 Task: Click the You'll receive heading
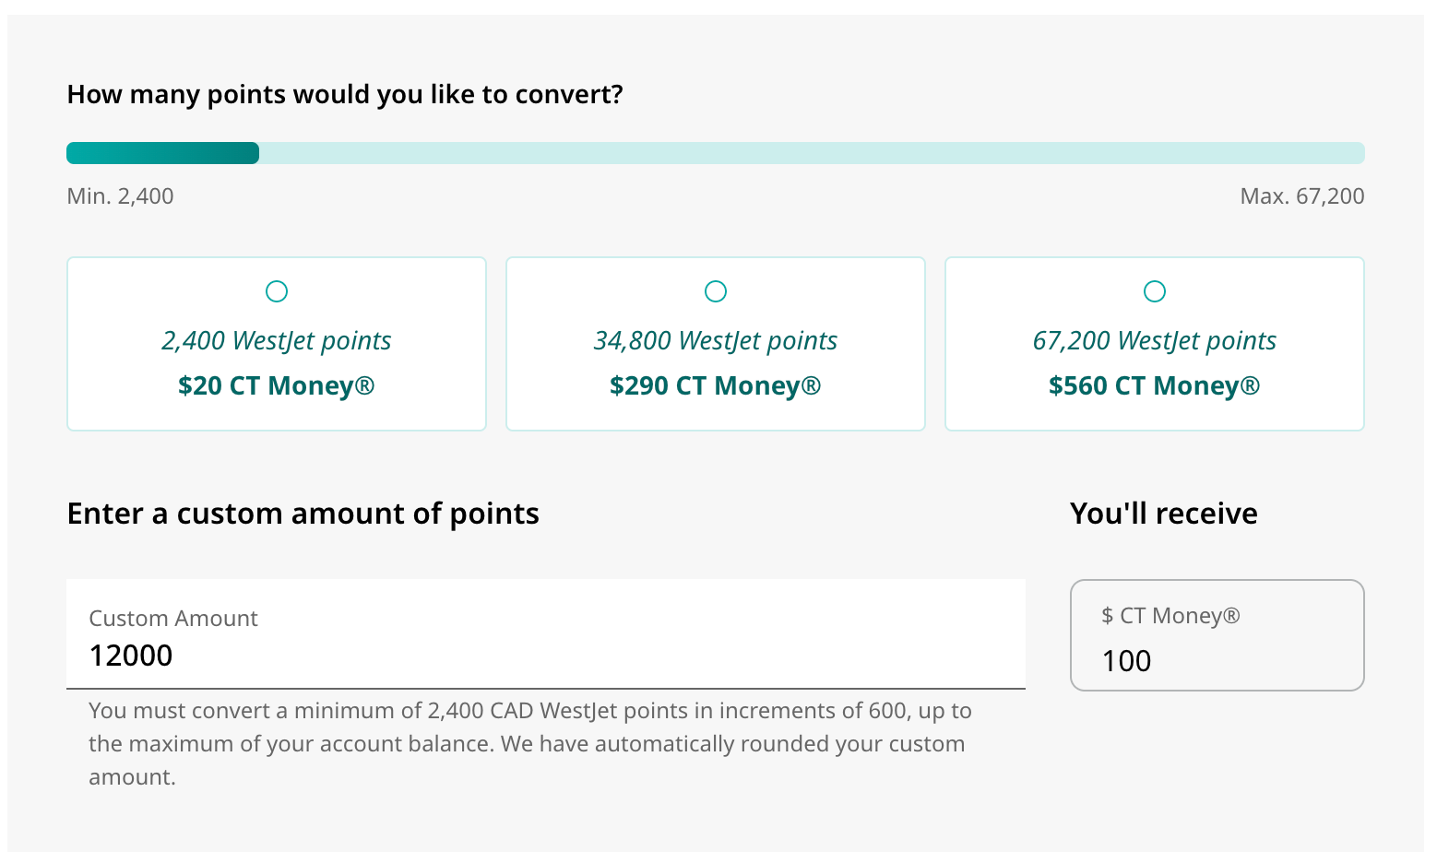click(x=1163, y=513)
